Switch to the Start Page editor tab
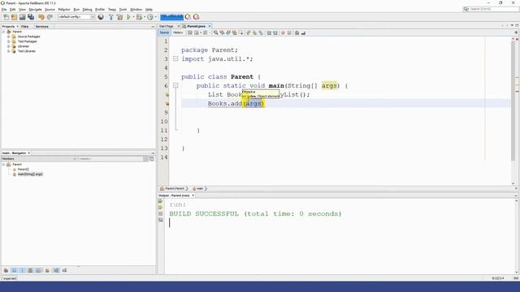Viewport: 520px width, 292px height. [x=167, y=26]
